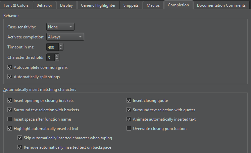Screen dimensions: 251x153
Task: Uncheck Animate automatically inserted text
Action: pos(129,119)
